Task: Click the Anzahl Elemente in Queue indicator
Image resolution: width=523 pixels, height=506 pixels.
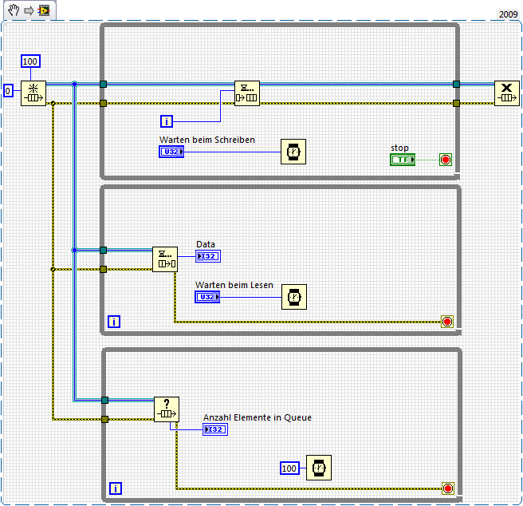Action: tap(215, 429)
